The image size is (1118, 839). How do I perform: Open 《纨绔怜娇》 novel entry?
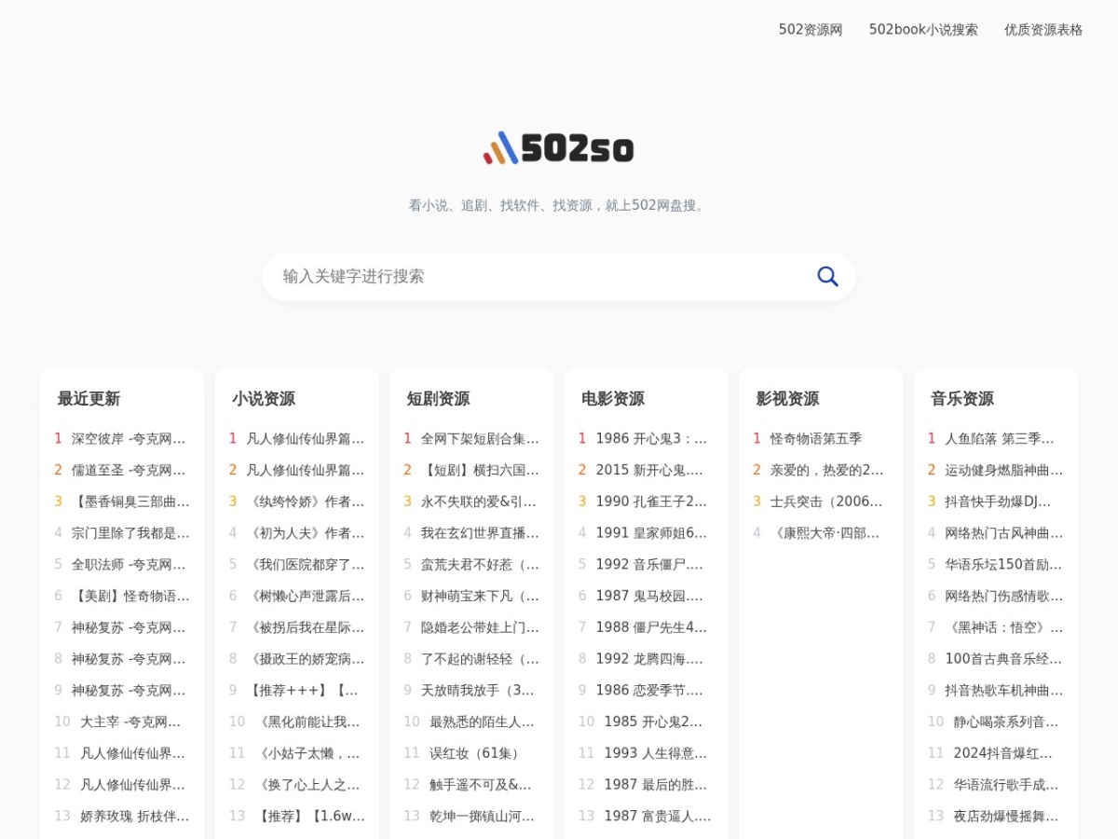point(306,502)
